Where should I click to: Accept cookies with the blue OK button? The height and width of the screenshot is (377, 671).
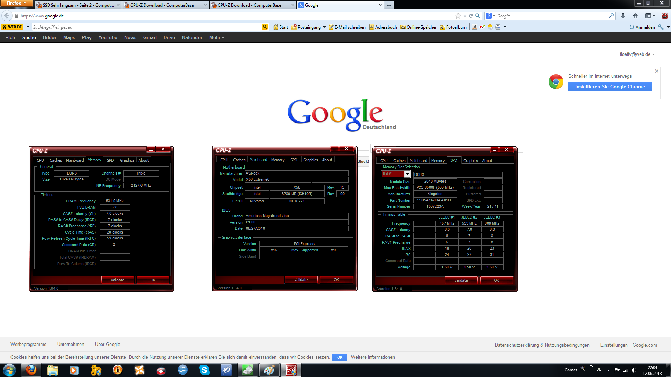click(x=340, y=357)
